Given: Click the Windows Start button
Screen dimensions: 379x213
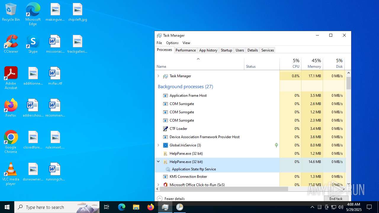Looking at the screenshot, I should tap(7, 207).
